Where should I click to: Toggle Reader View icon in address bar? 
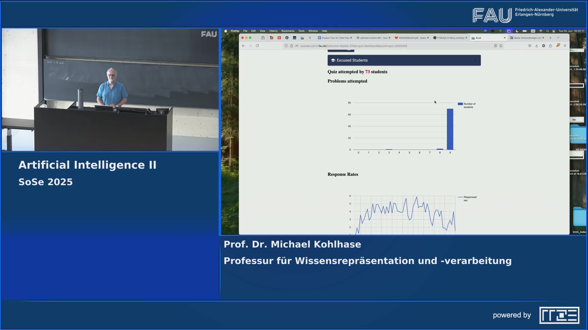(495, 46)
